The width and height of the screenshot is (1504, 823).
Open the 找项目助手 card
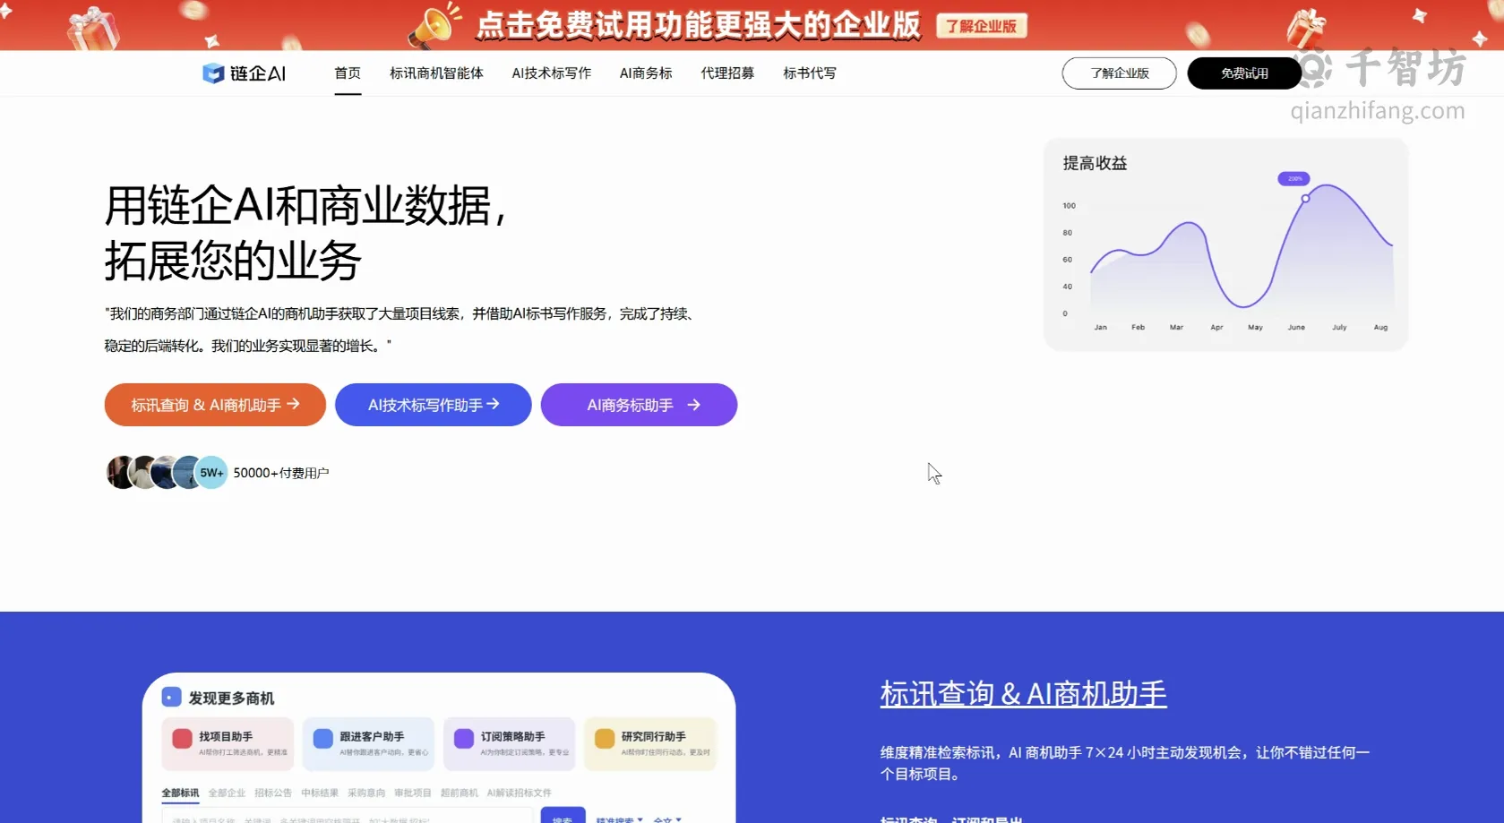[228, 743]
